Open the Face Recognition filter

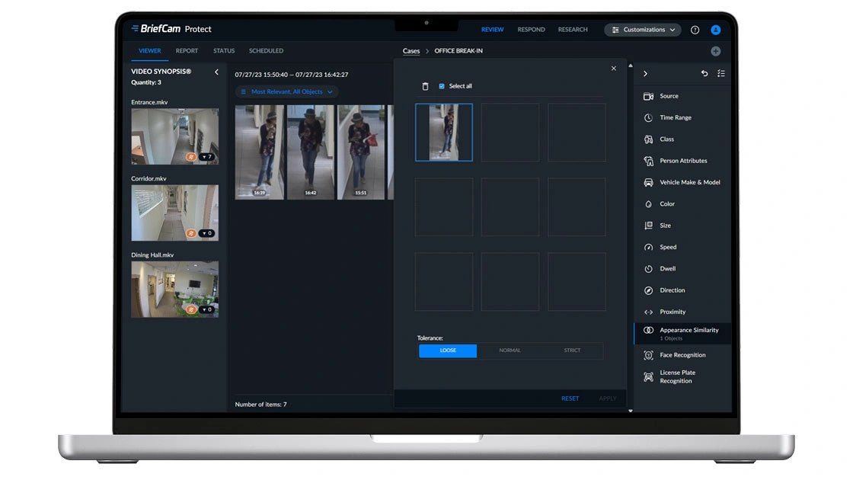(682, 355)
